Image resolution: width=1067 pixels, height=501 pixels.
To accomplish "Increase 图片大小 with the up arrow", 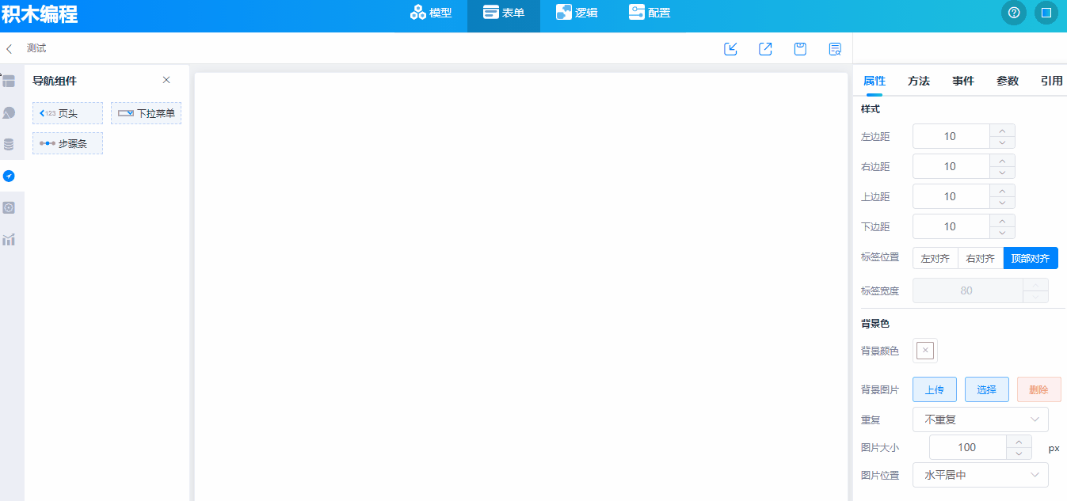I will (1019, 442).
